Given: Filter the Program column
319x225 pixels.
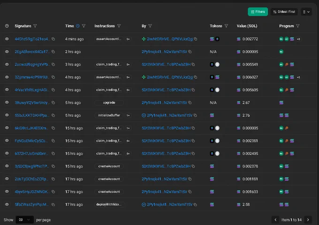Looking at the screenshot, I should pos(297,26).
